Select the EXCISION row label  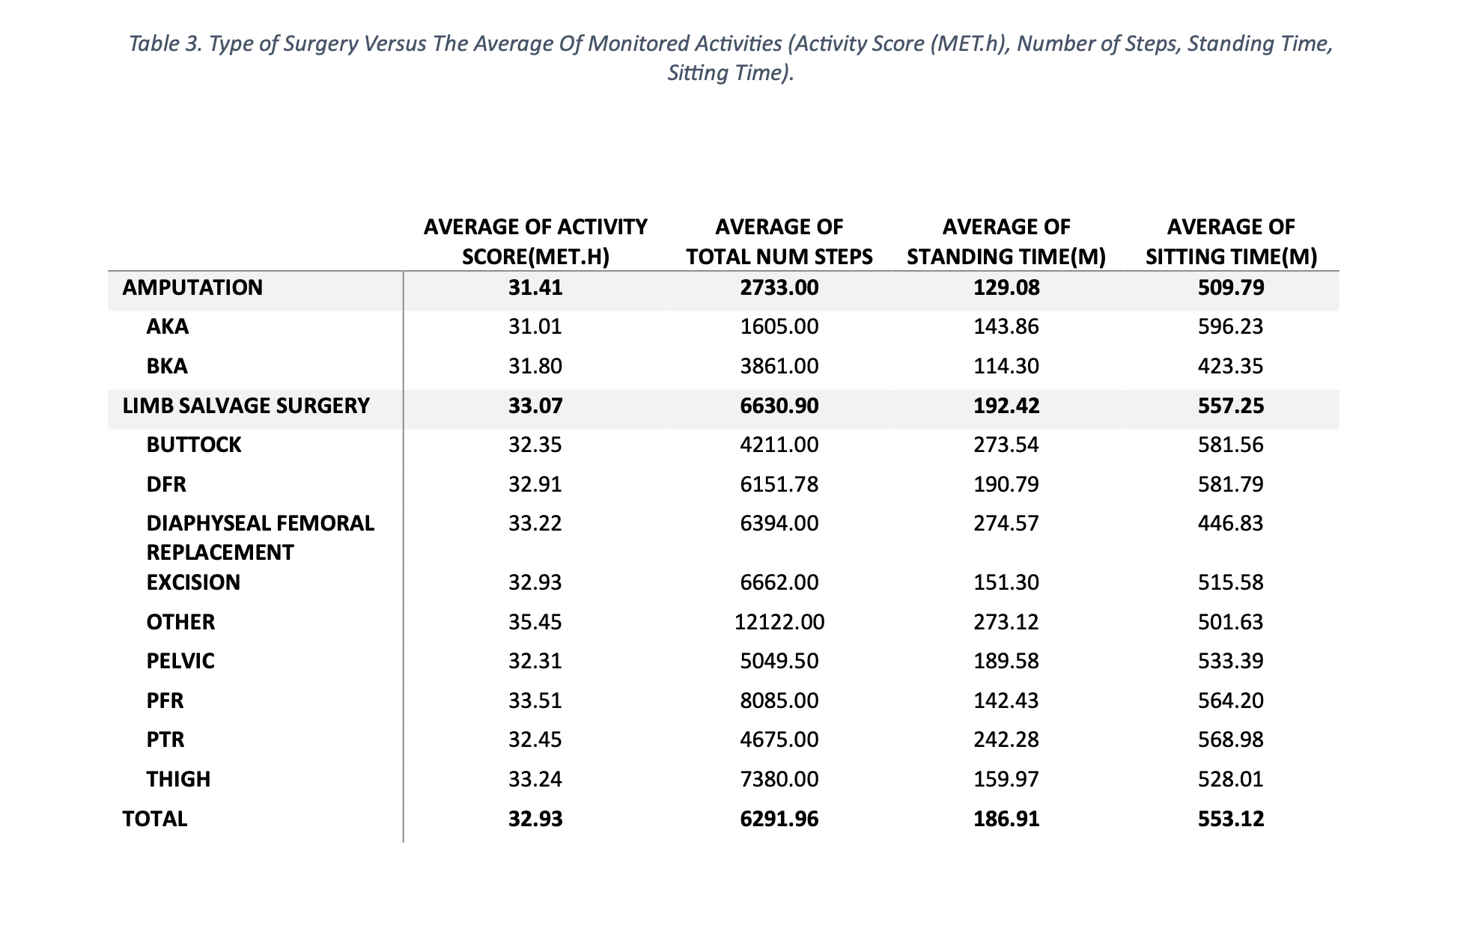click(x=193, y=582)
